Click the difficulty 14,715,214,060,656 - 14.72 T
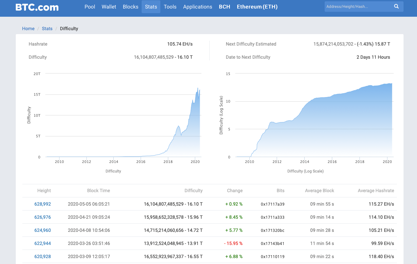The image size is (417, 264). [x=173, y=230]
